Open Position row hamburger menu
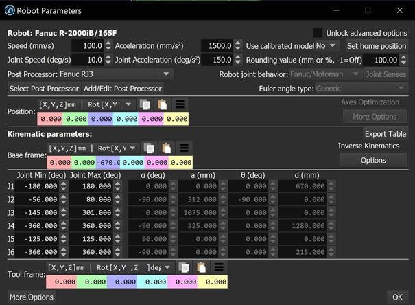The width and height of the screenshot is (415, 305). 180,104
